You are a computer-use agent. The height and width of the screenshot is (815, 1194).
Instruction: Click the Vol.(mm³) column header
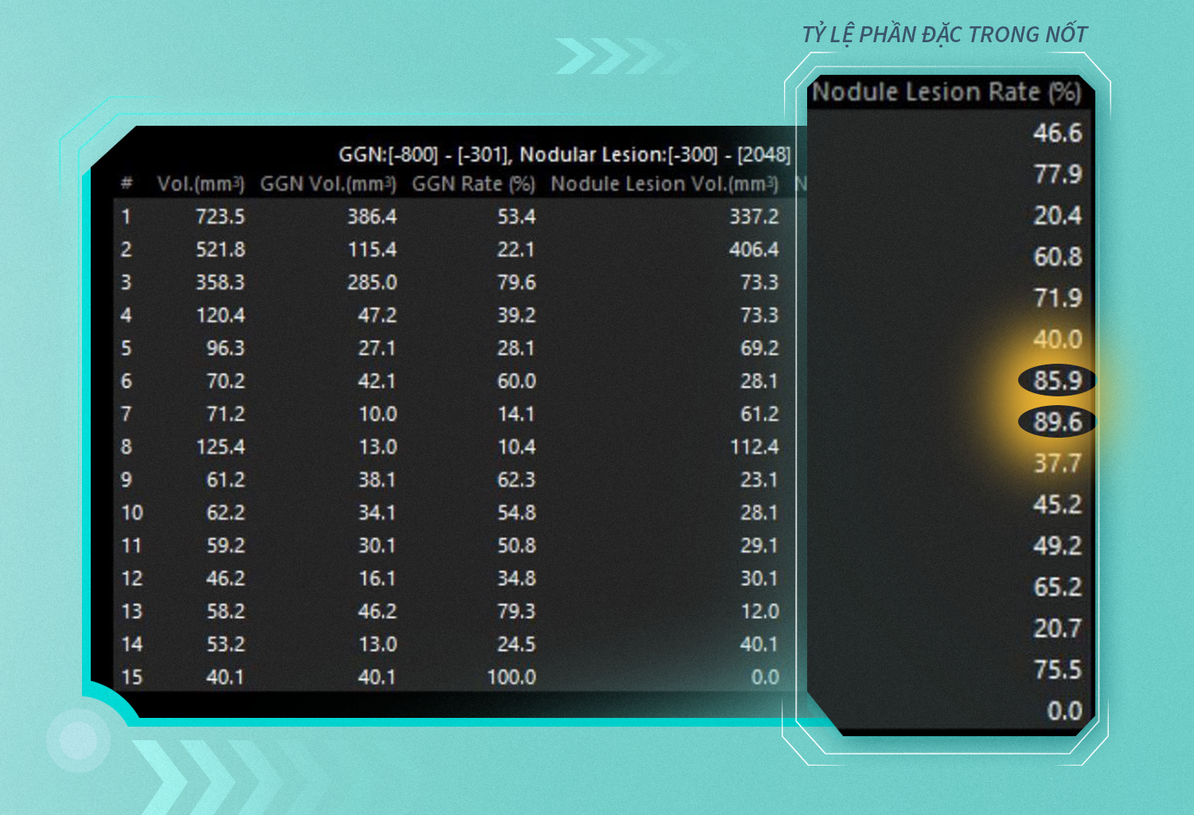(x=201, y=184)
